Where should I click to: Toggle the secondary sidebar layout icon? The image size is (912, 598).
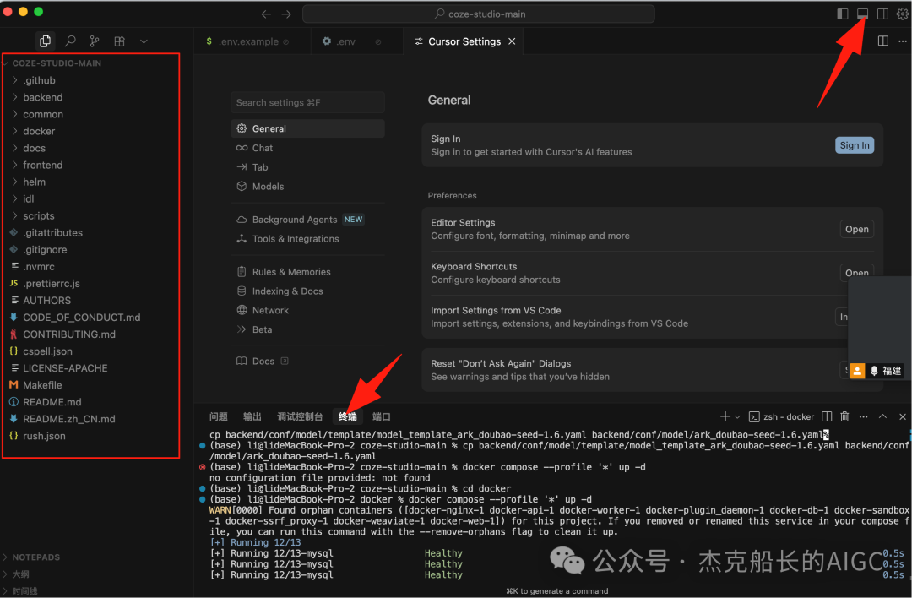[882, 14]
